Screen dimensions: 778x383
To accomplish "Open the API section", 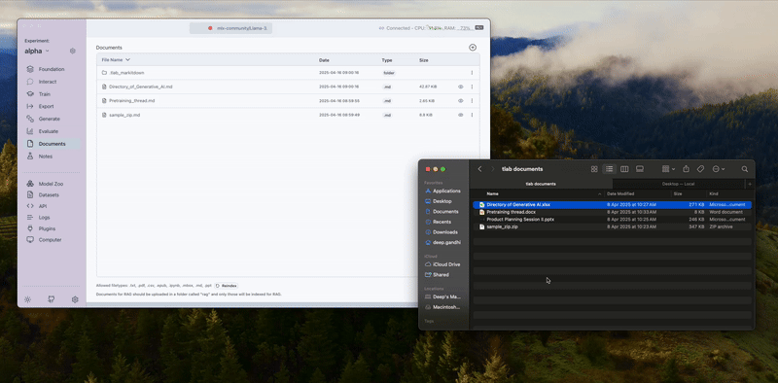I will 37,206.
